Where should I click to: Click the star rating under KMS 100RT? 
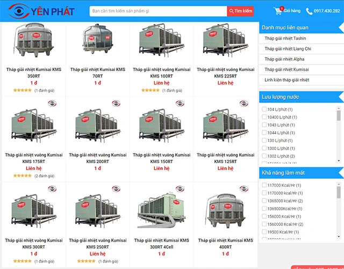[x=150, y=90]
